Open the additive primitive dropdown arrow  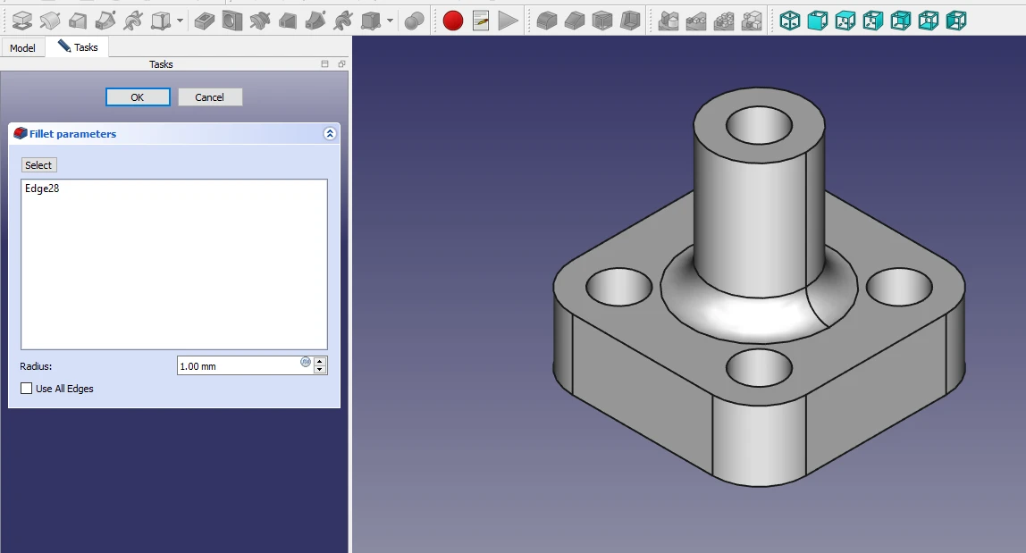[x=180, y=20]
